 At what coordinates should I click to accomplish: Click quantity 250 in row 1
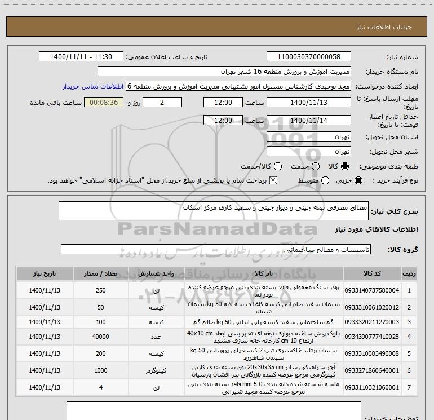[x=101, y=290]
